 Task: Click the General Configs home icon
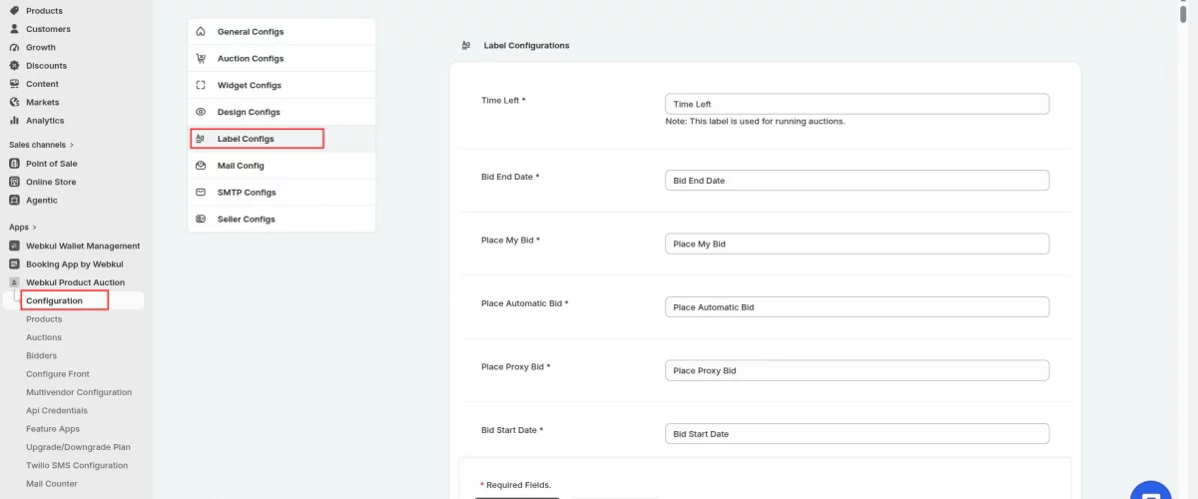pyautogui.click(x=201, y=32)
